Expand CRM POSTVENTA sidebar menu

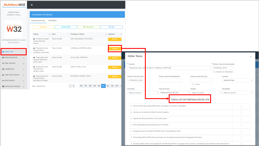13,75
